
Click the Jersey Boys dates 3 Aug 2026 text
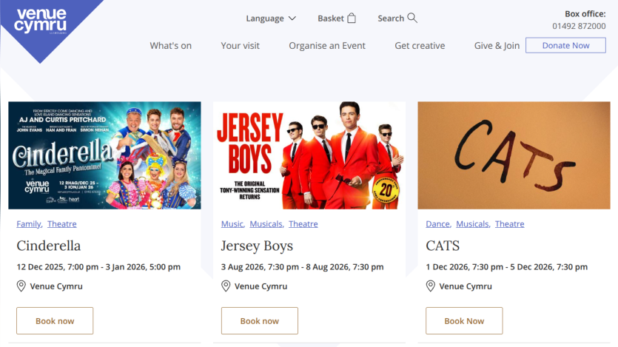(302, 267)
